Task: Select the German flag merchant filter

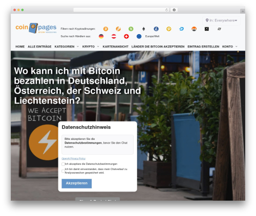Action: point(101,36)
